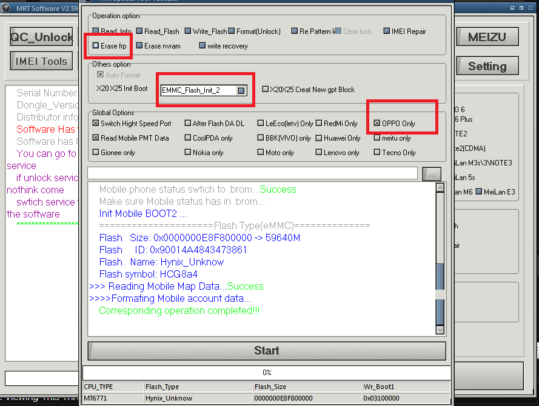Check Tecno Only option
Screen dimensions: 539x406
point(377,152)
